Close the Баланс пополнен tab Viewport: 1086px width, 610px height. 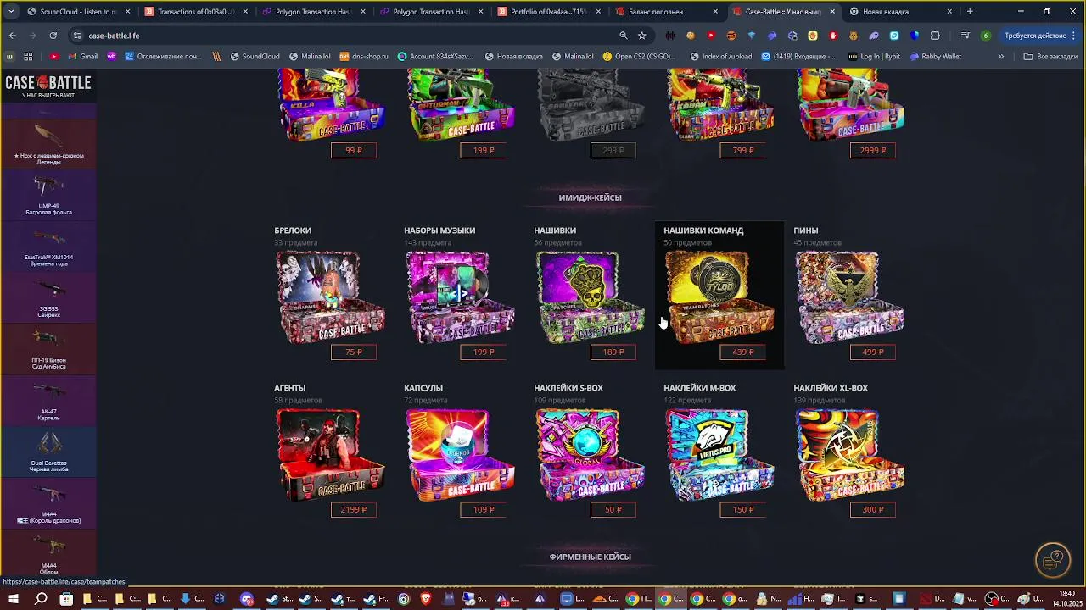(715, 12)
